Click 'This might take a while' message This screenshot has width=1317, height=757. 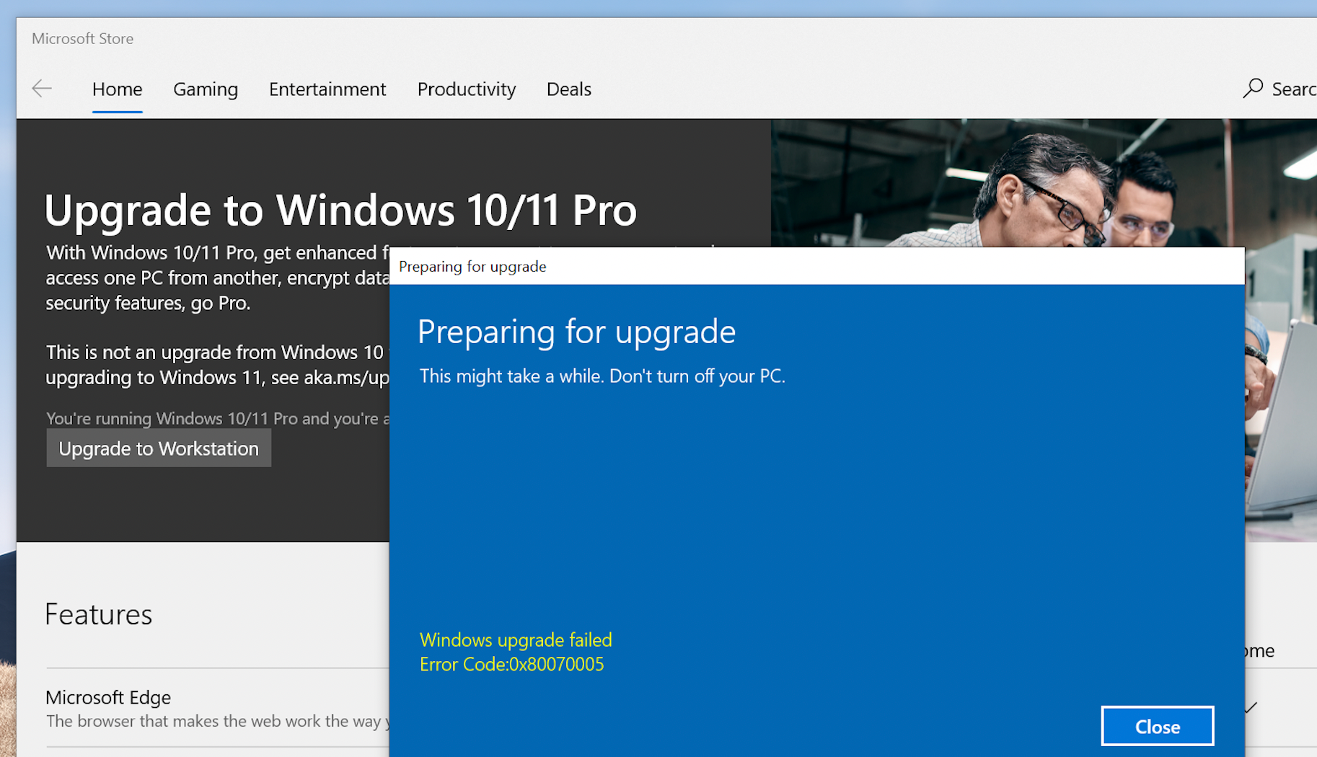click(602, 376)
